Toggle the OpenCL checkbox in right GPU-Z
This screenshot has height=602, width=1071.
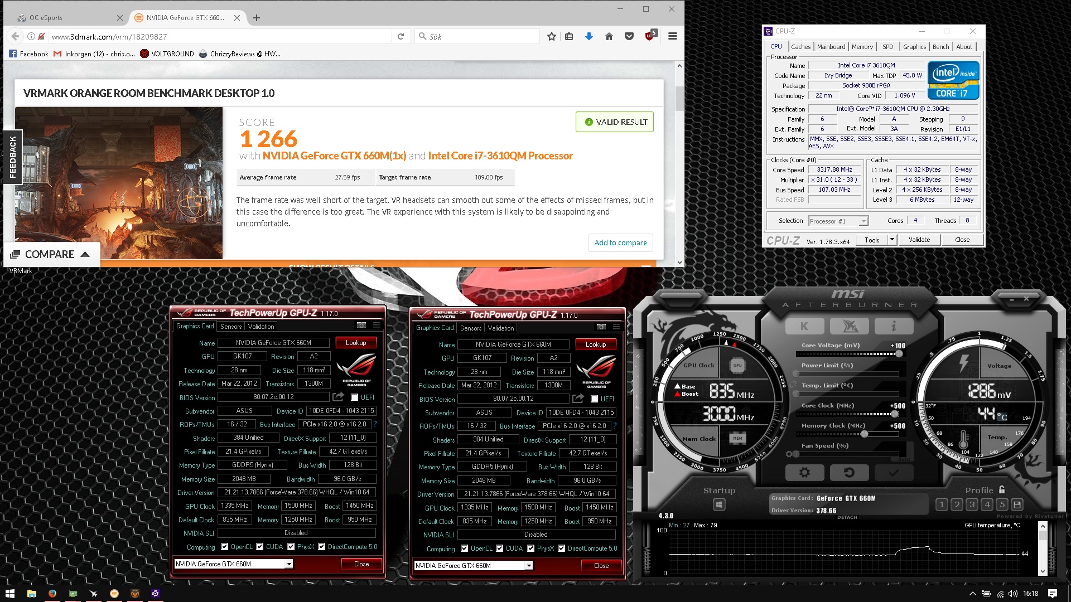[x=464, y=548]
